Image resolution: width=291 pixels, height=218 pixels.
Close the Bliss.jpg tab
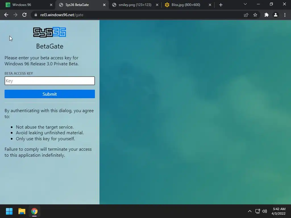click(210, 5)
